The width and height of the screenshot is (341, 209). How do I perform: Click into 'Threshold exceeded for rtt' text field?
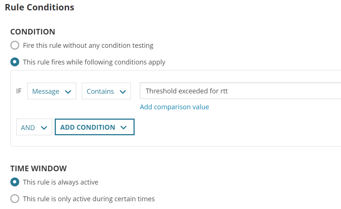click(240, 91)
